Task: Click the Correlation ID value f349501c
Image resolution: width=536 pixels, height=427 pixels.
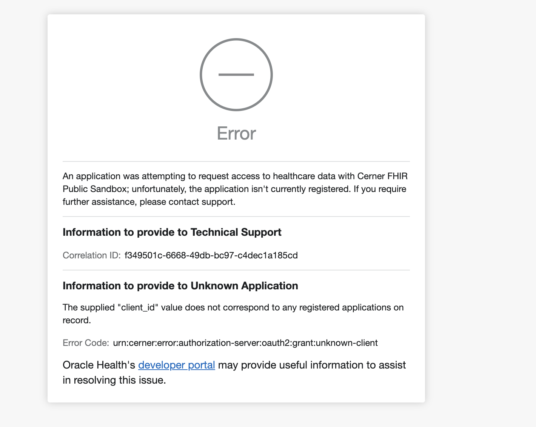Action: tap(211, 255)
